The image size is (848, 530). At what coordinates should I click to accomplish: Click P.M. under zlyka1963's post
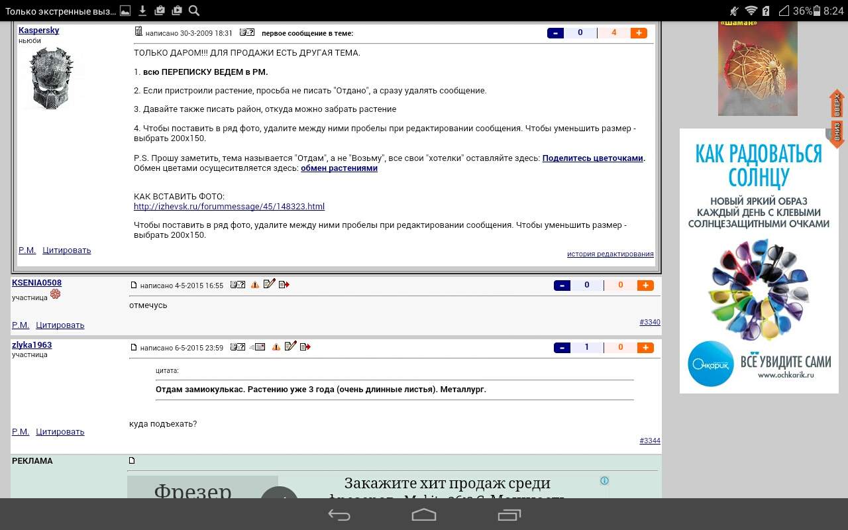pyautogui.click(x=21, y=432)
